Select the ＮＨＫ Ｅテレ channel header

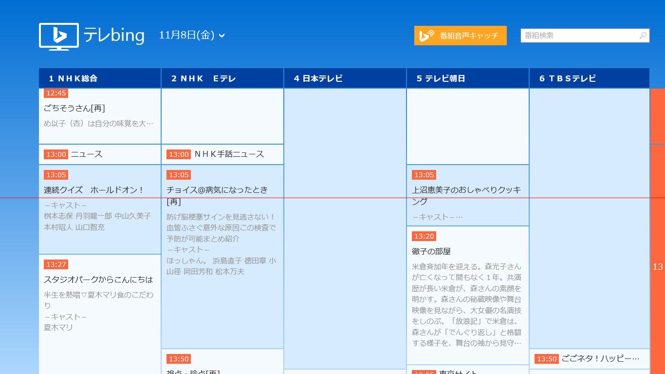[222, 78]
